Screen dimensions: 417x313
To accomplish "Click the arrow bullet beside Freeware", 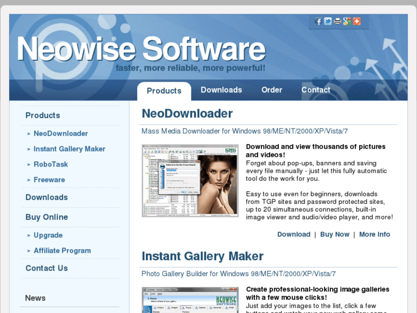I will click(29, 180).
